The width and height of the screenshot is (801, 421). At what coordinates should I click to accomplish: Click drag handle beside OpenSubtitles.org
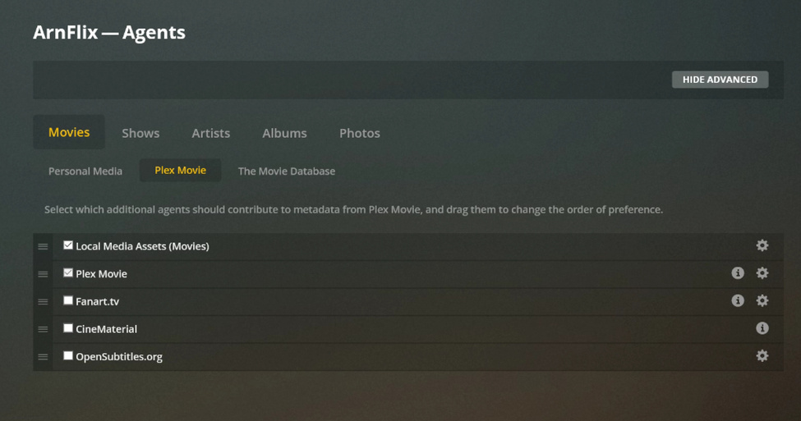coord(43,357)
